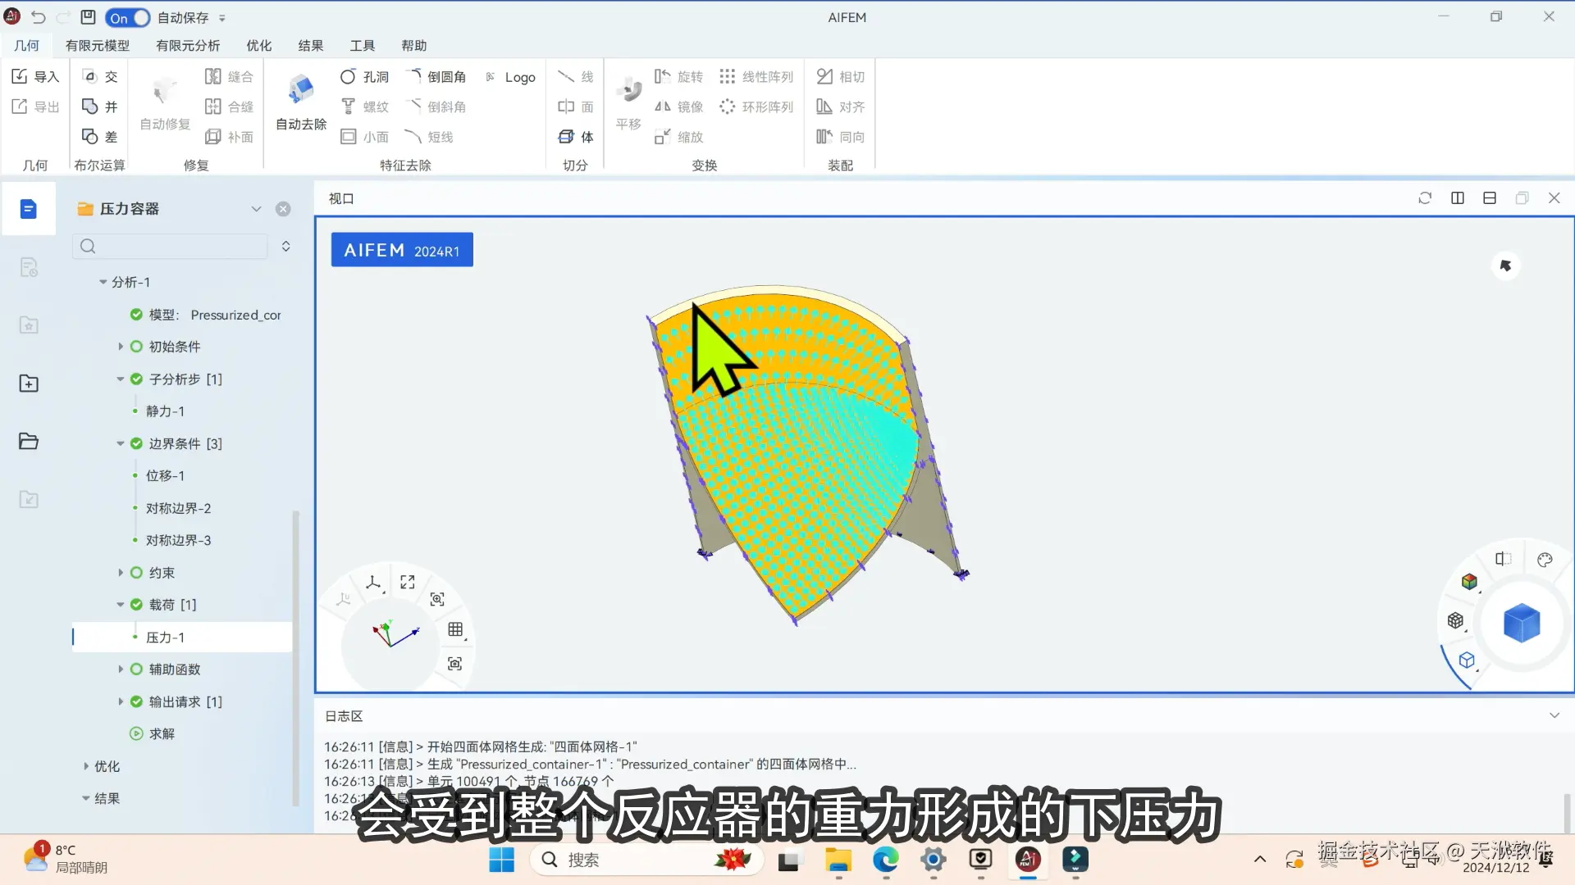Switch to the 结果 ribbon tab
Viewport: 1575px width, 885px height.
pyautogui.click(x=310, y=46)
